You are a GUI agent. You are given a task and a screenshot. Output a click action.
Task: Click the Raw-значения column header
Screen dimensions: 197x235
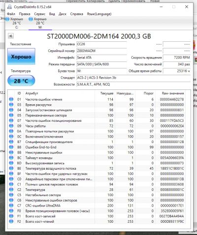pyautogui.click(x=173, y=93)
